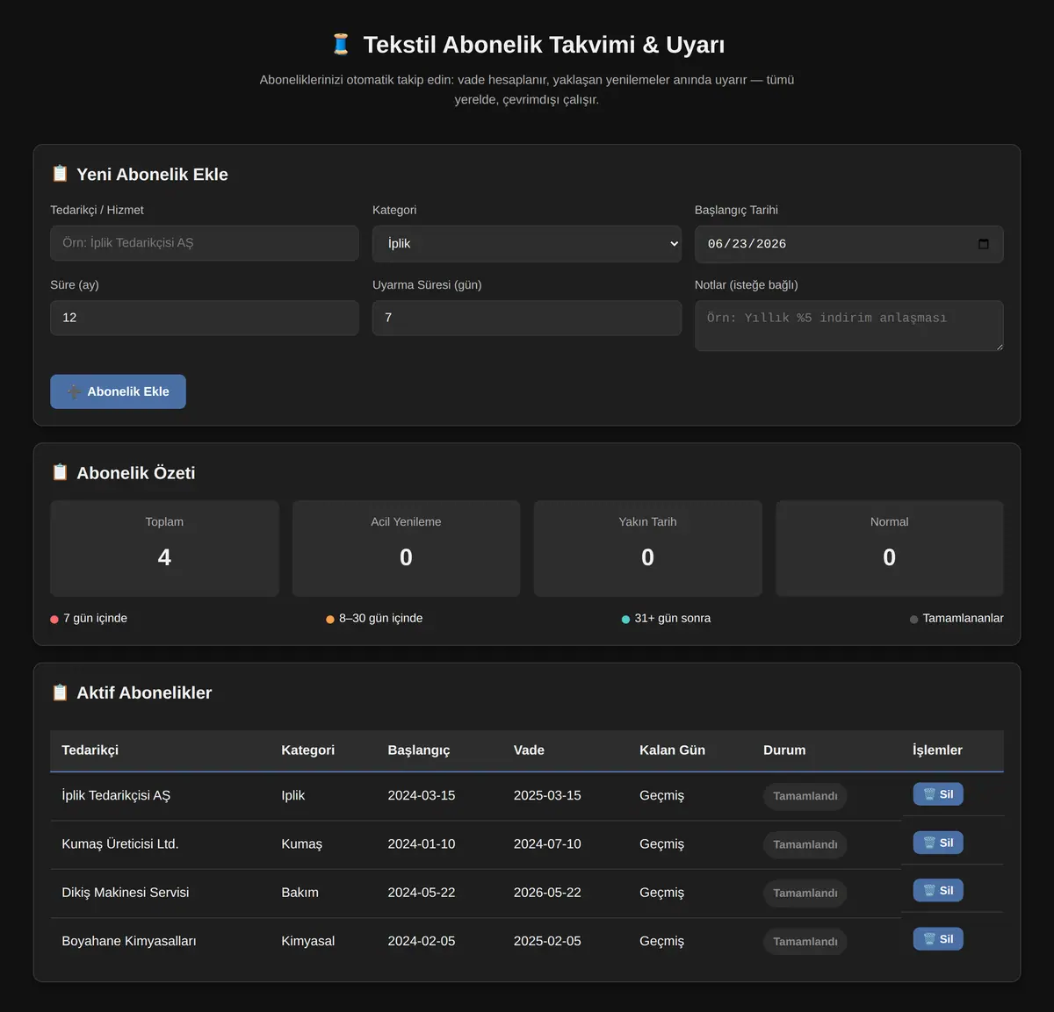
Task: Click the Toplam summary card
Action: click(164, 549)
